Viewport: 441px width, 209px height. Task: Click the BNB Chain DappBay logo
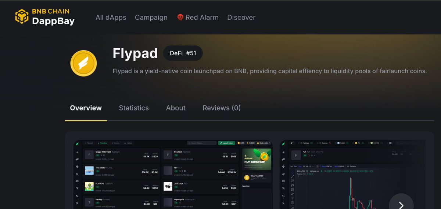point(45,17)
